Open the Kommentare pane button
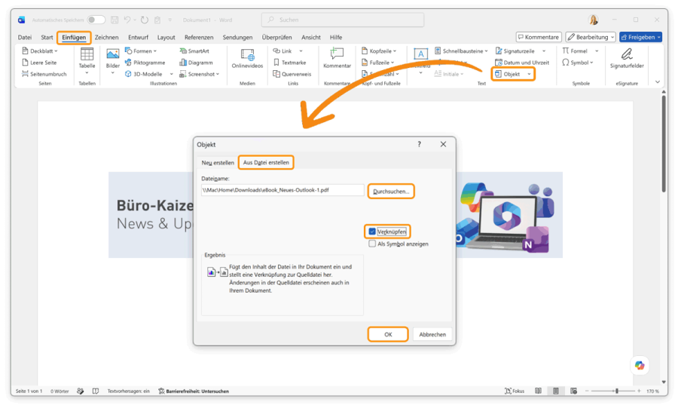This screenshot has width=678, height=408. (539, 37)
